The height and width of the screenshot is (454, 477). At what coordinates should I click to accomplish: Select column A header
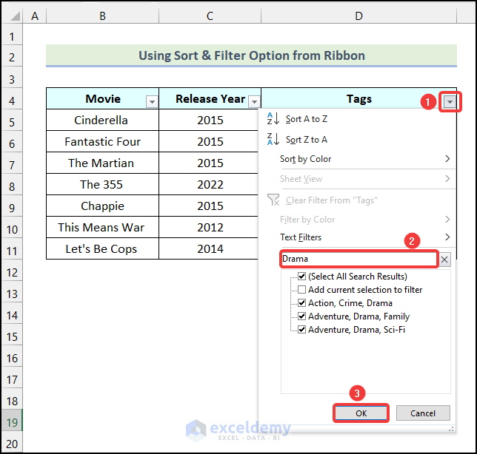pos(35,16)
